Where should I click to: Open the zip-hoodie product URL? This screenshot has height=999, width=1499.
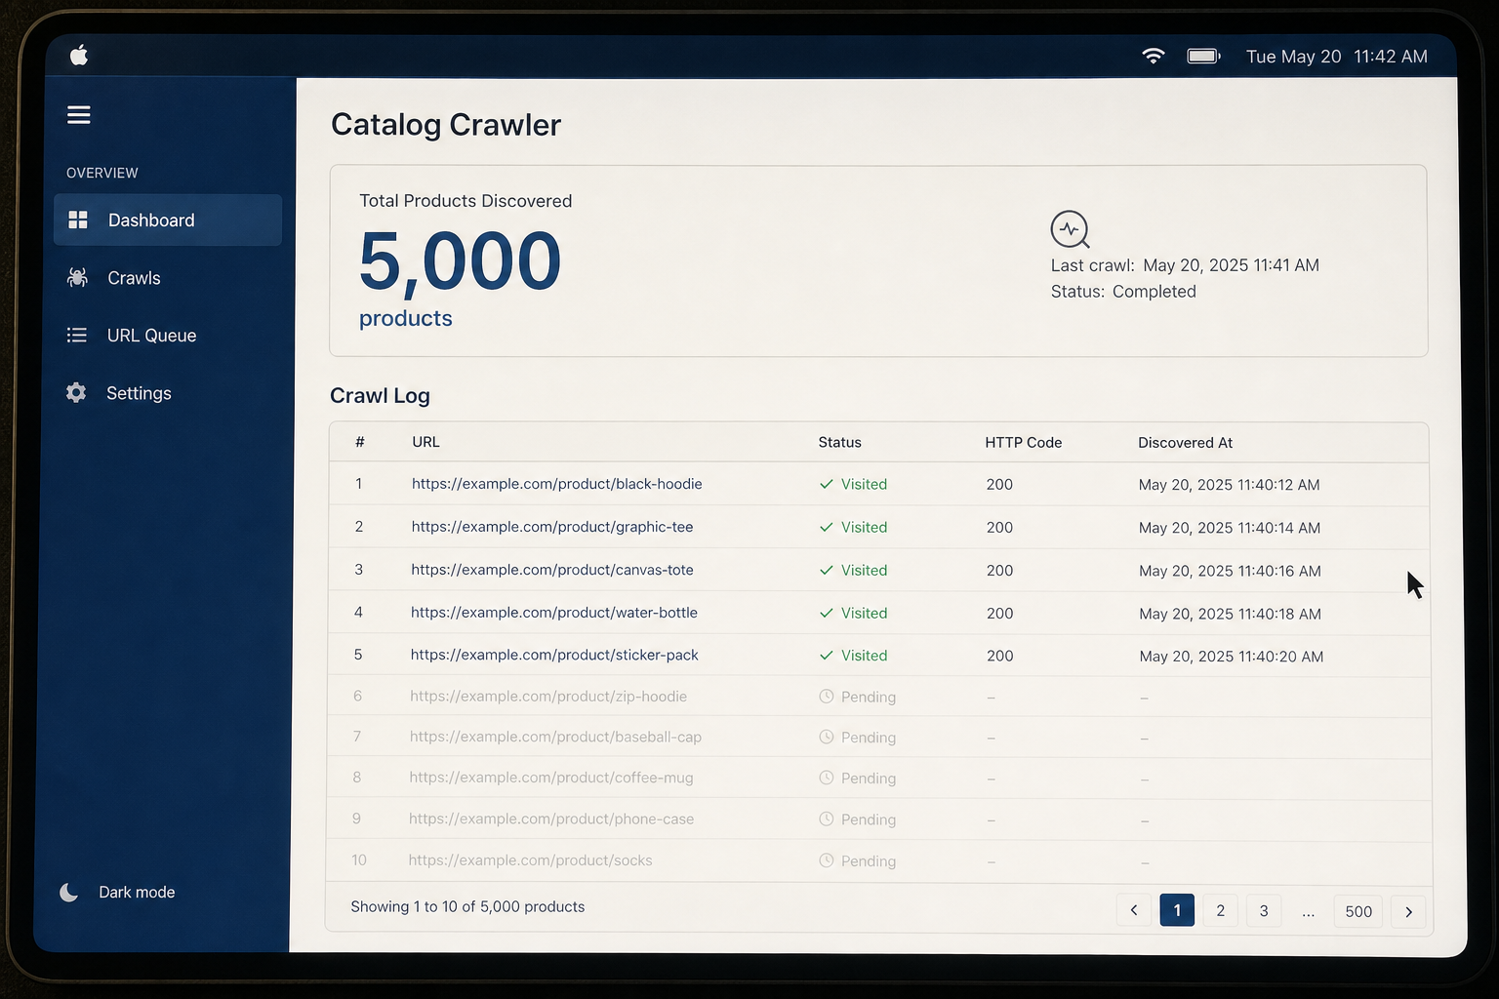(548, 697)
